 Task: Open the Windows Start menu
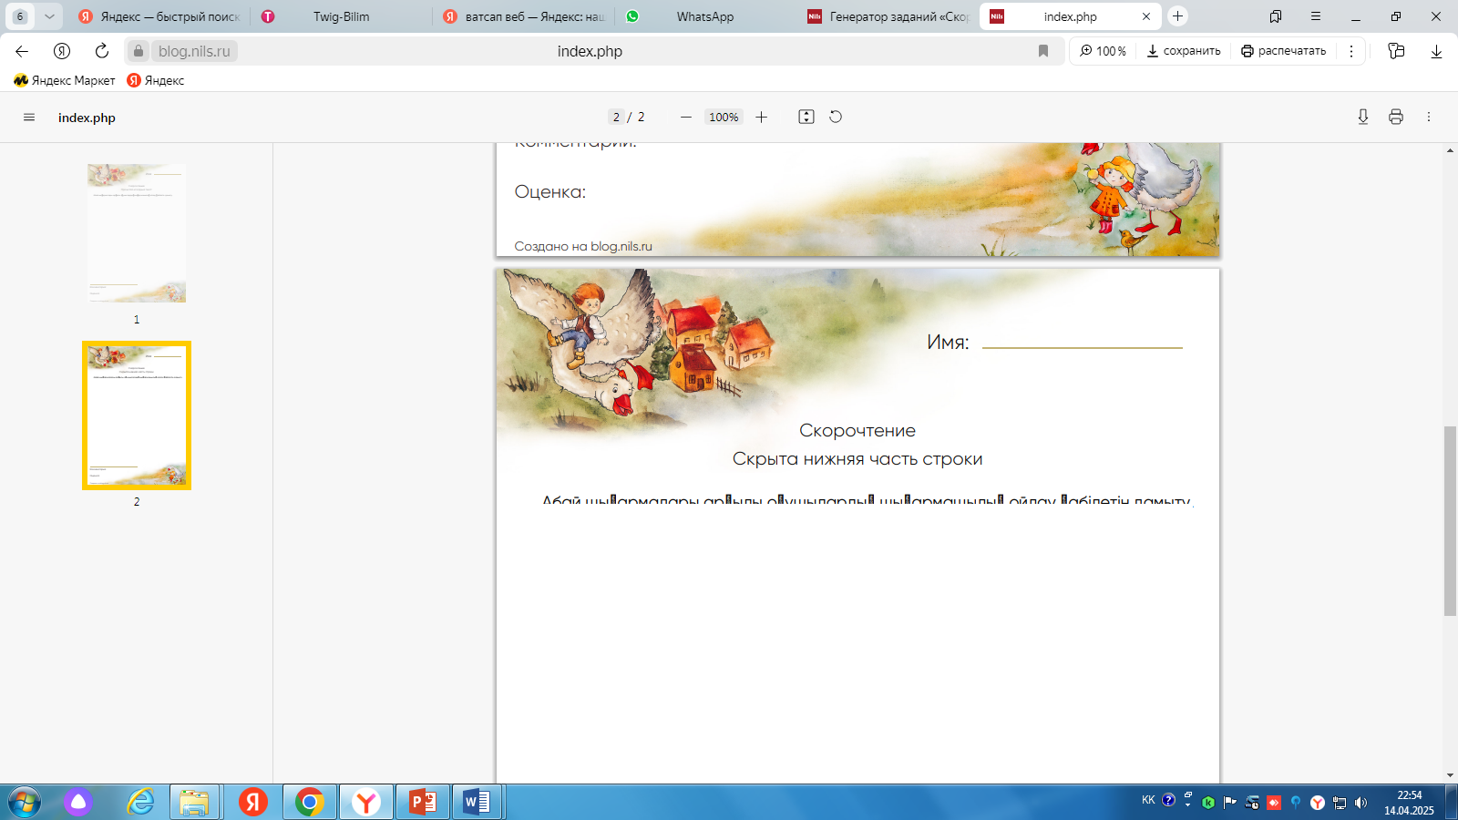pos(23,802)
